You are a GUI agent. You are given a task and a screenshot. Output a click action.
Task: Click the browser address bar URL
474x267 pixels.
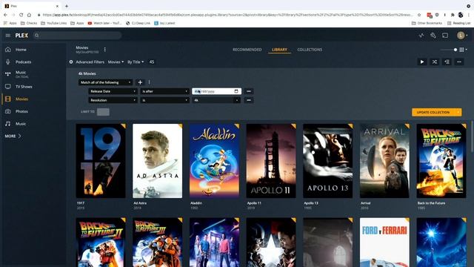coord(227,15)
